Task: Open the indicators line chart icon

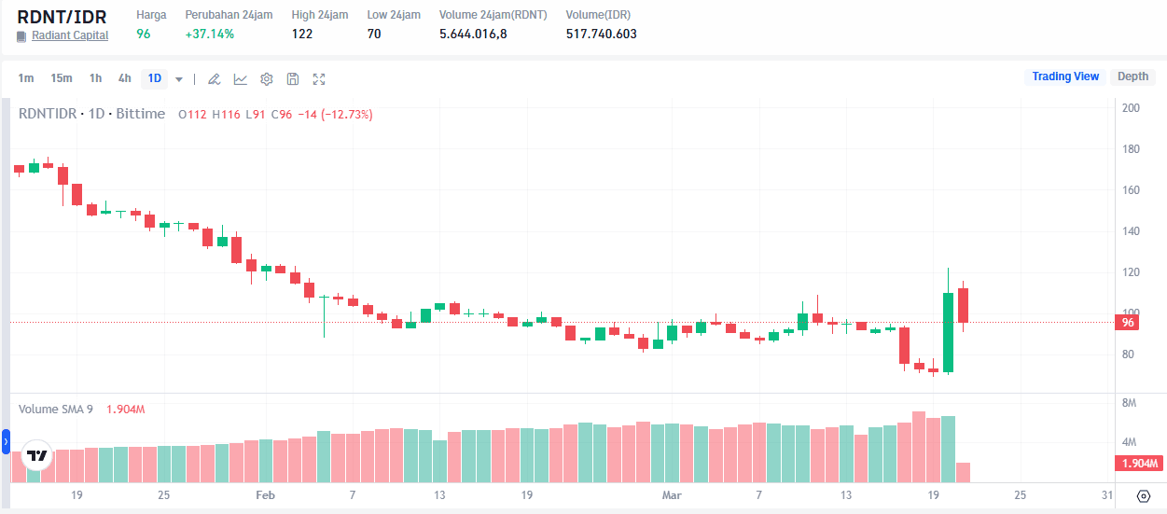Action: pyautogui.click(x=240, y=79)
